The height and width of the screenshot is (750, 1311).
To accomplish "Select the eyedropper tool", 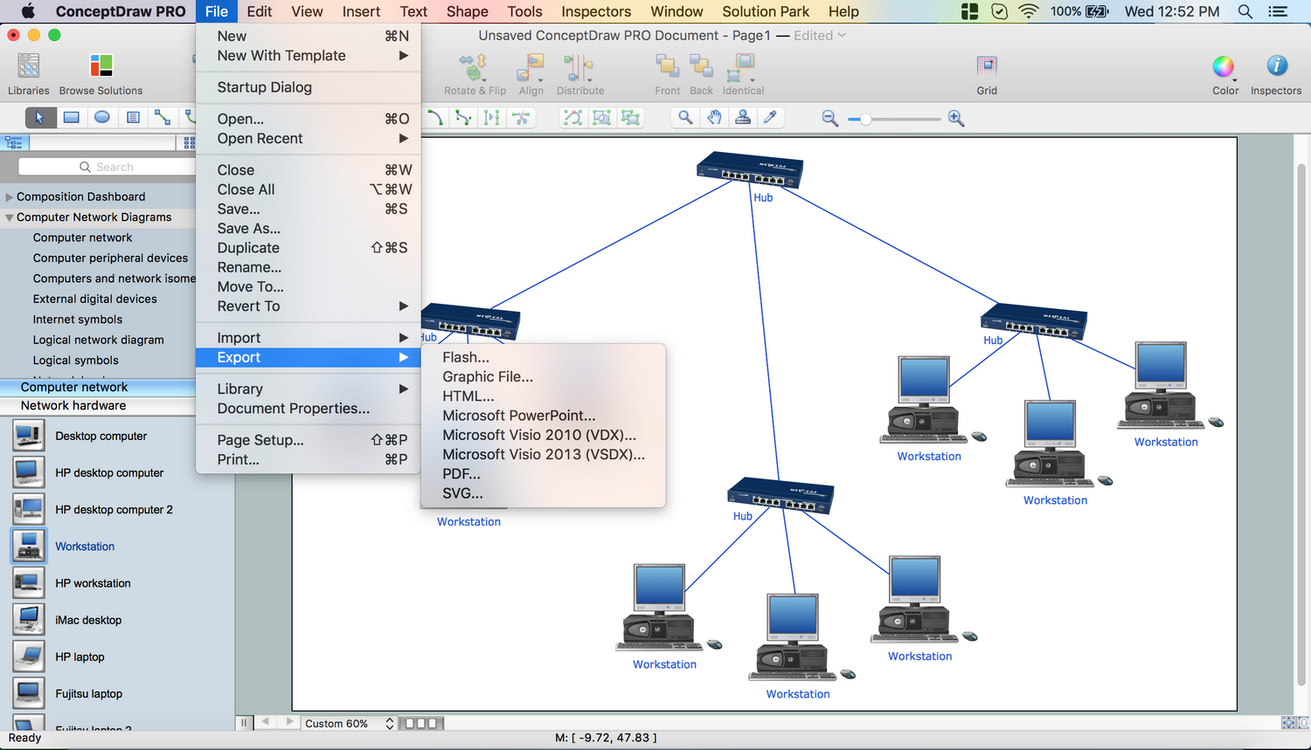I will click(x=770, y=118).
